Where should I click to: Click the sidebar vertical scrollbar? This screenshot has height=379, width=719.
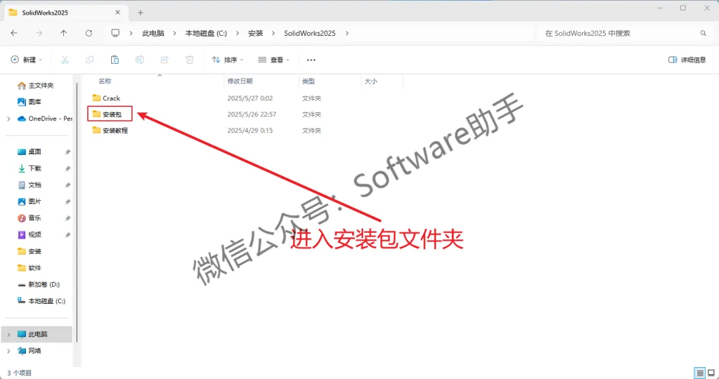77,211
